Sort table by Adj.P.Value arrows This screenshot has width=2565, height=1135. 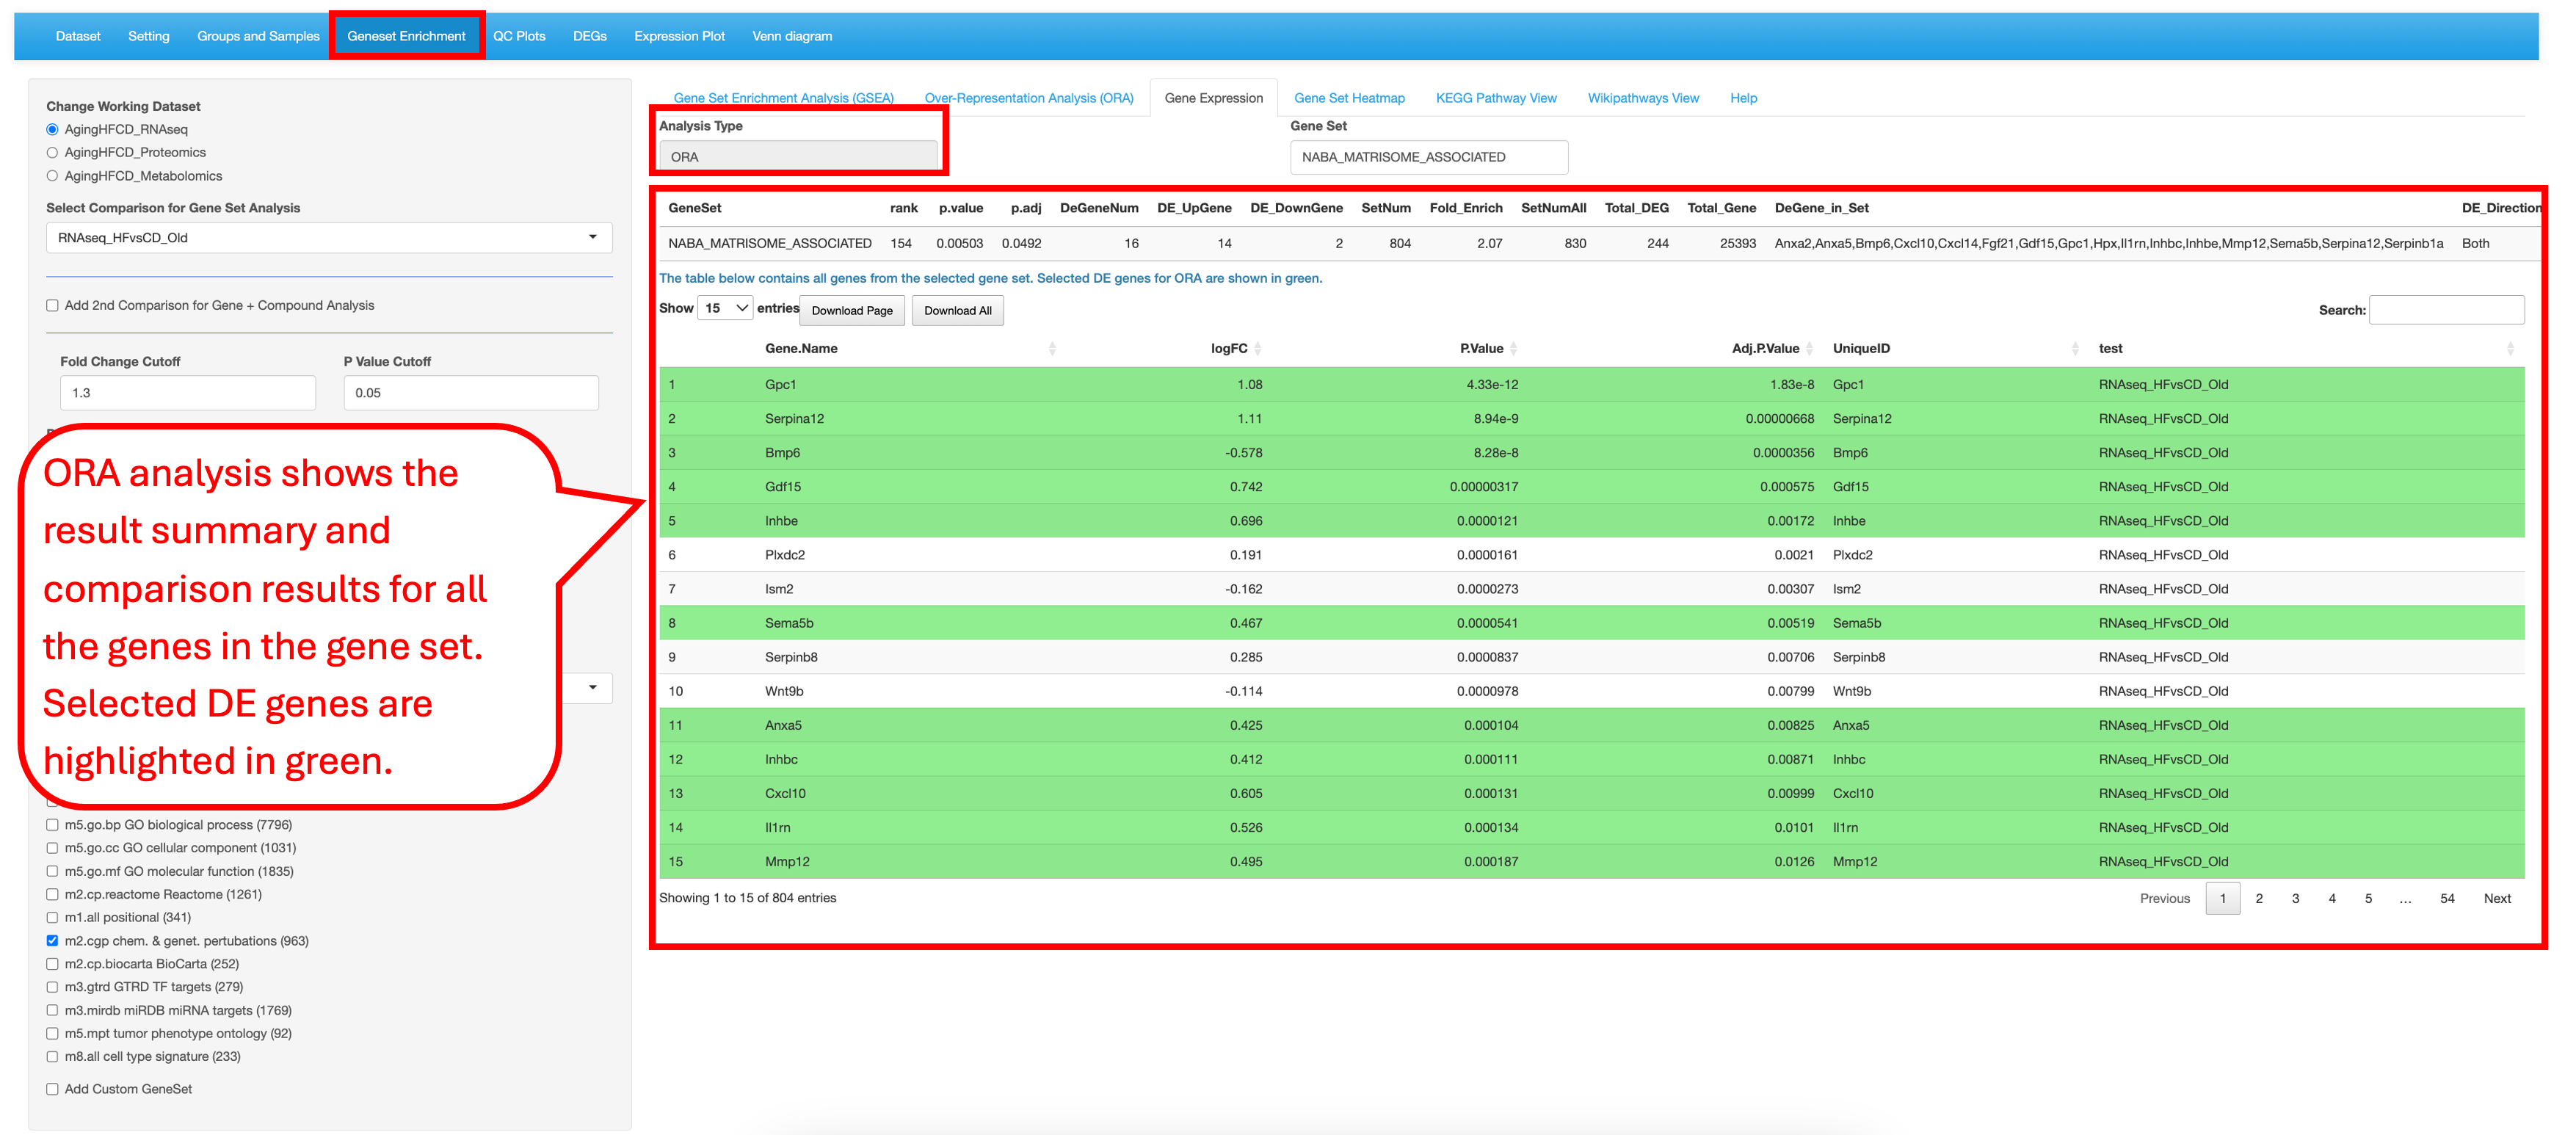1810,349
